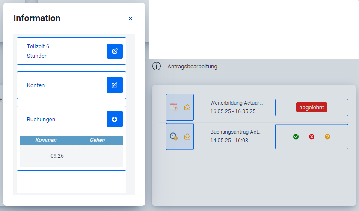The width and height of the screenshot is (359, 211).
Task: Approve Buchungsantrag with the green checkmark
Action: tap(296, 137)
